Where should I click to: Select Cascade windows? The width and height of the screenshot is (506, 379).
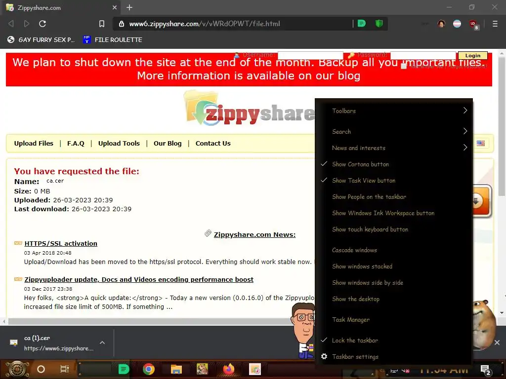pos(394,250)
